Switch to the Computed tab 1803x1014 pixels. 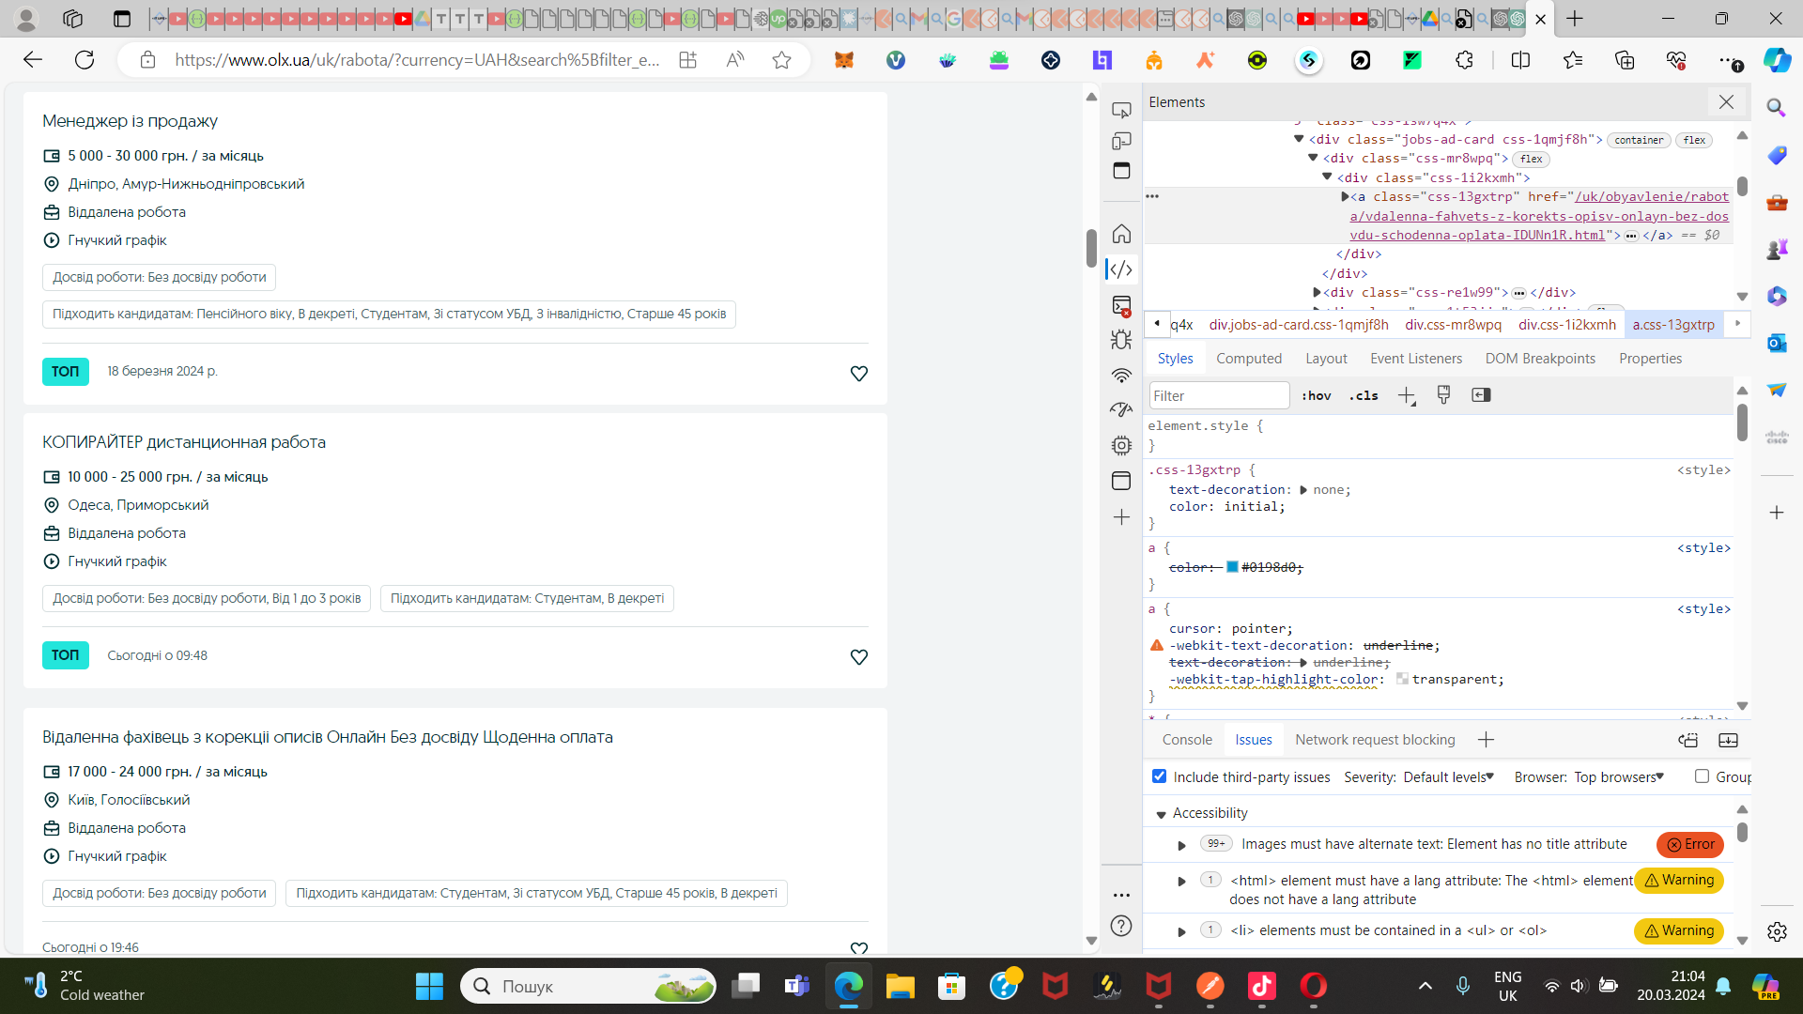(x=1248, y=359)
